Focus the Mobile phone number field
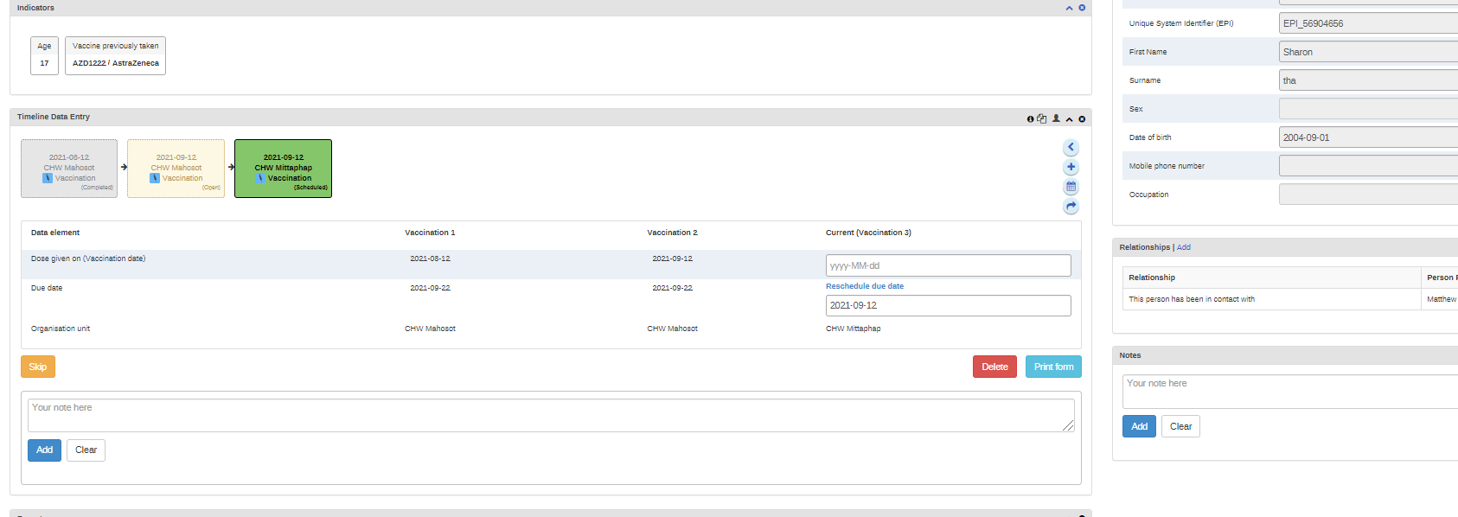Screen dimensions: 1458x517 tap(1368, 166)
